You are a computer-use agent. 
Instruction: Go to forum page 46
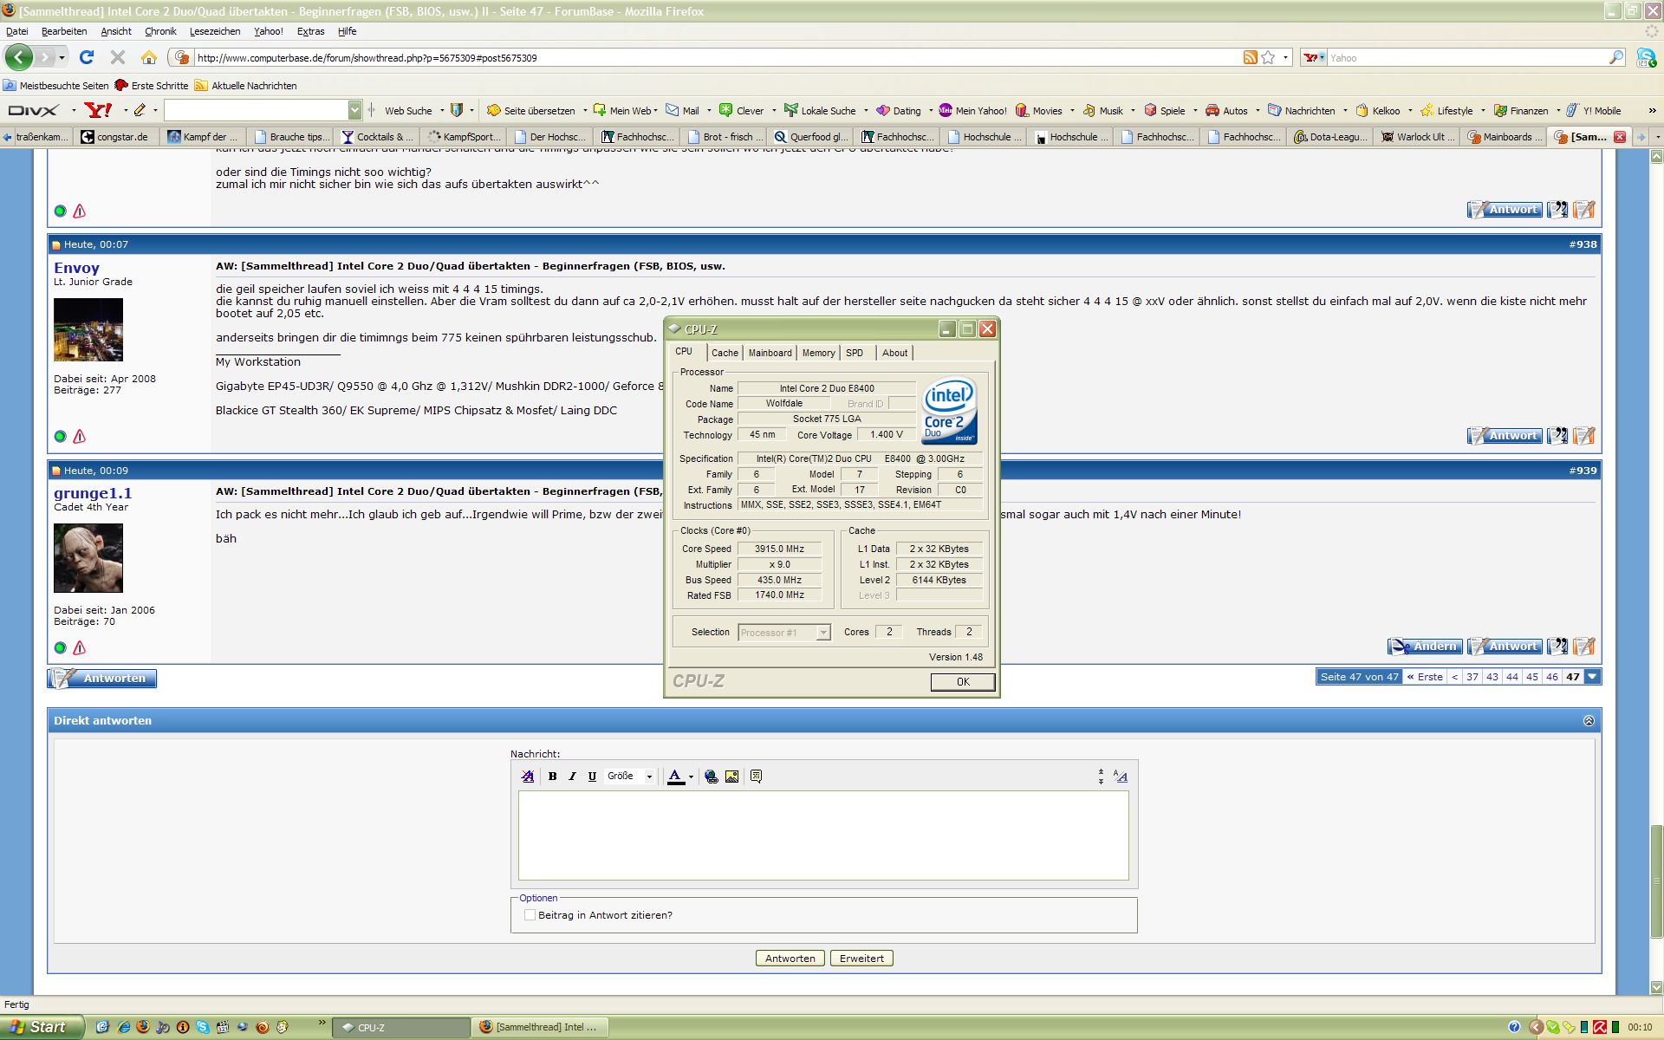1552,677
